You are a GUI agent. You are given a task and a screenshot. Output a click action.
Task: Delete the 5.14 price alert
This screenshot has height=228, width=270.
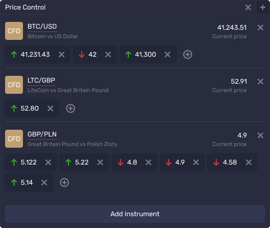pyautogui.click(x=44, y=183)
